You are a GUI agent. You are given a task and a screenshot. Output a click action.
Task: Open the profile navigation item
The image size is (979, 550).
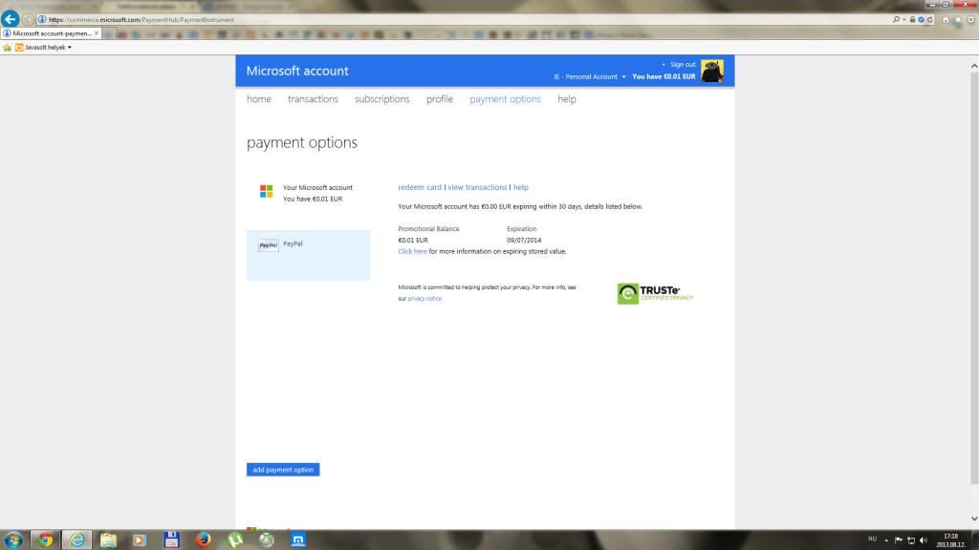440,99
